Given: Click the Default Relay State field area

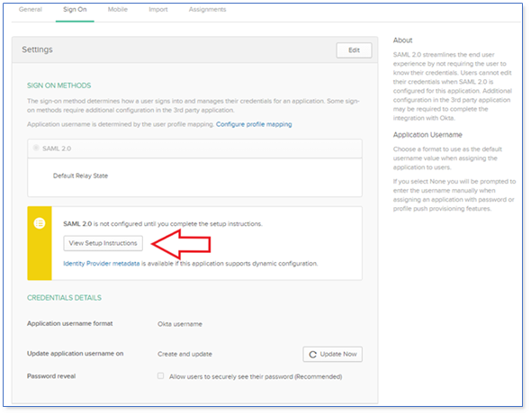Looking at the screenshot, I should [x=194, y=177].
